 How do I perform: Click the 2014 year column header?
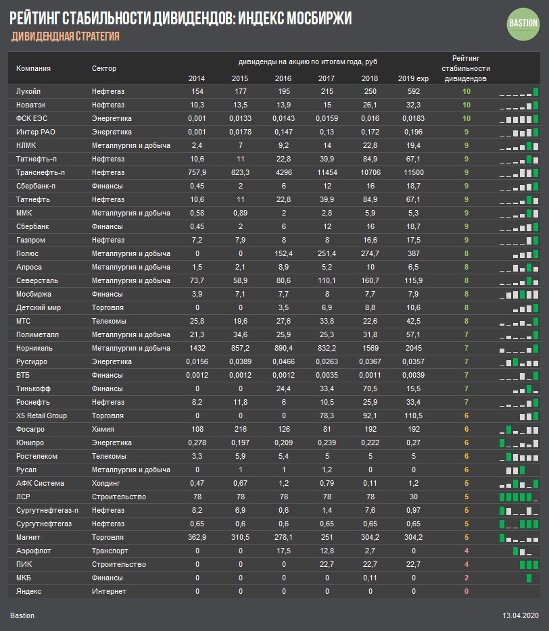tap(197, 78)
